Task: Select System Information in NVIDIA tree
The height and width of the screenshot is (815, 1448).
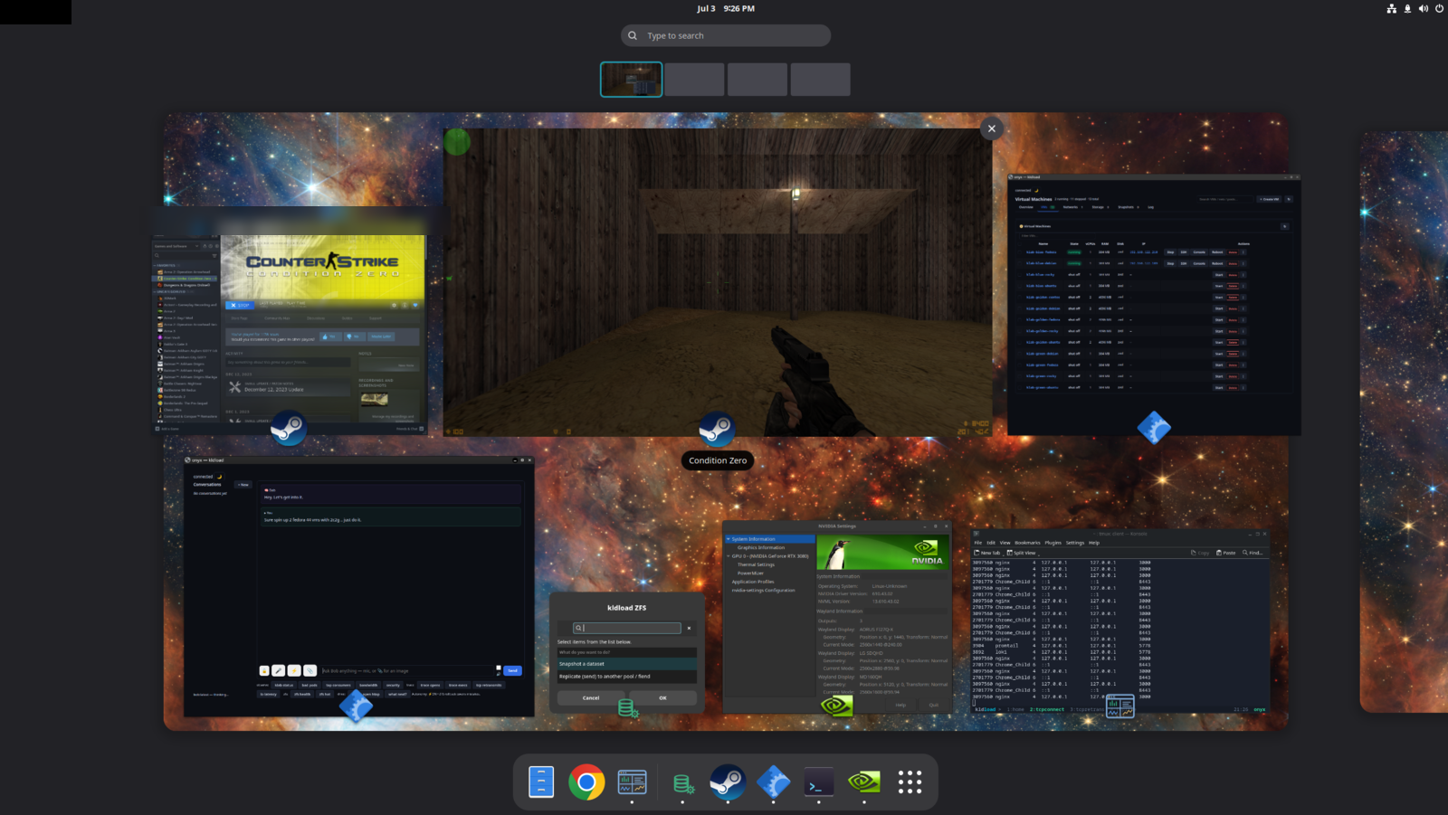Action: (770, 539)
